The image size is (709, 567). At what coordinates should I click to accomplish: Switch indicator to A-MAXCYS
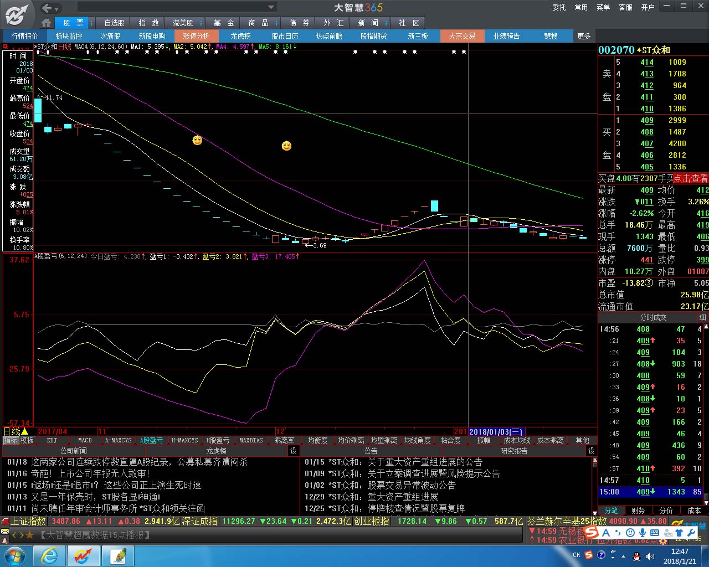click(119, 440)
